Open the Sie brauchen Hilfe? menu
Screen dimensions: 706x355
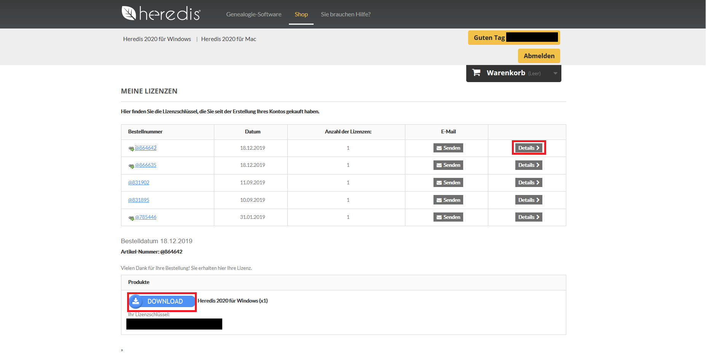coord(346,14)
